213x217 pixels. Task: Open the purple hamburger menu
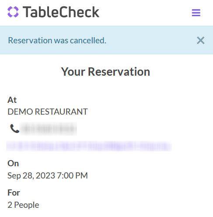pos(196,13)
